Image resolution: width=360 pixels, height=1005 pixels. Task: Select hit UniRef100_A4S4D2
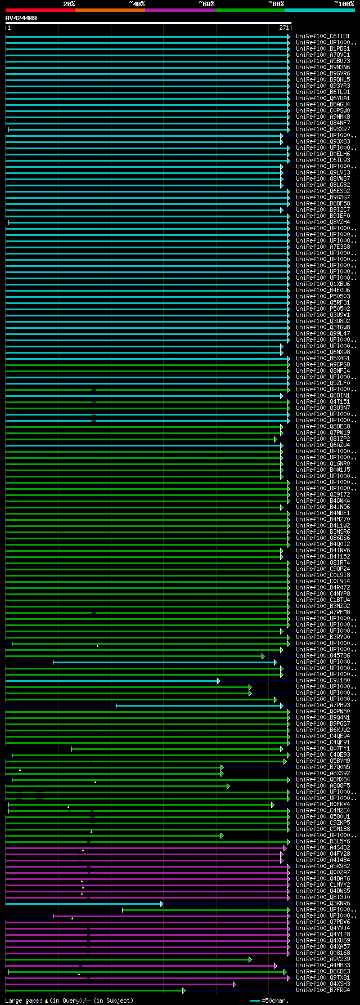(323, 848)
